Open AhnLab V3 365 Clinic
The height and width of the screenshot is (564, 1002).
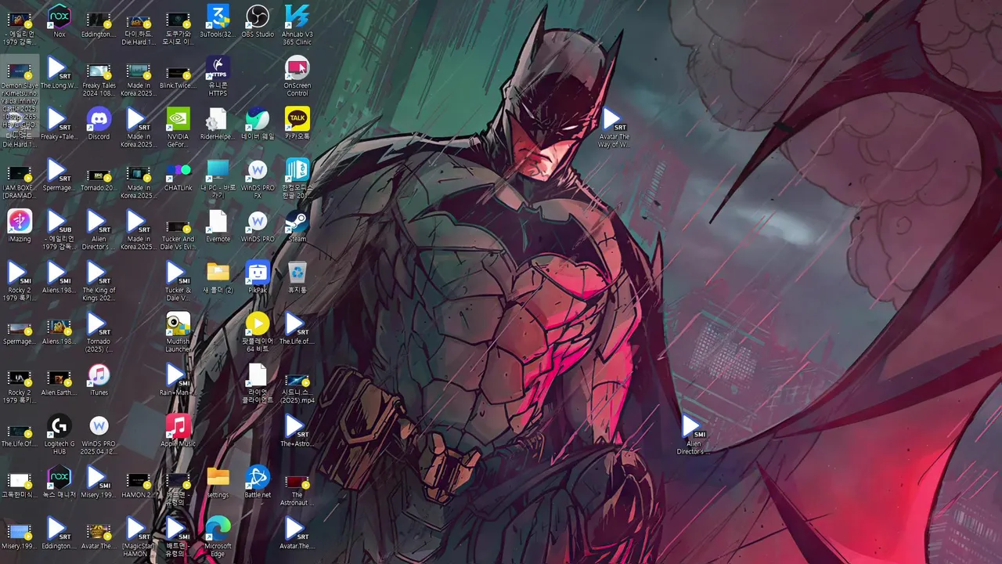tap(297, 23)
